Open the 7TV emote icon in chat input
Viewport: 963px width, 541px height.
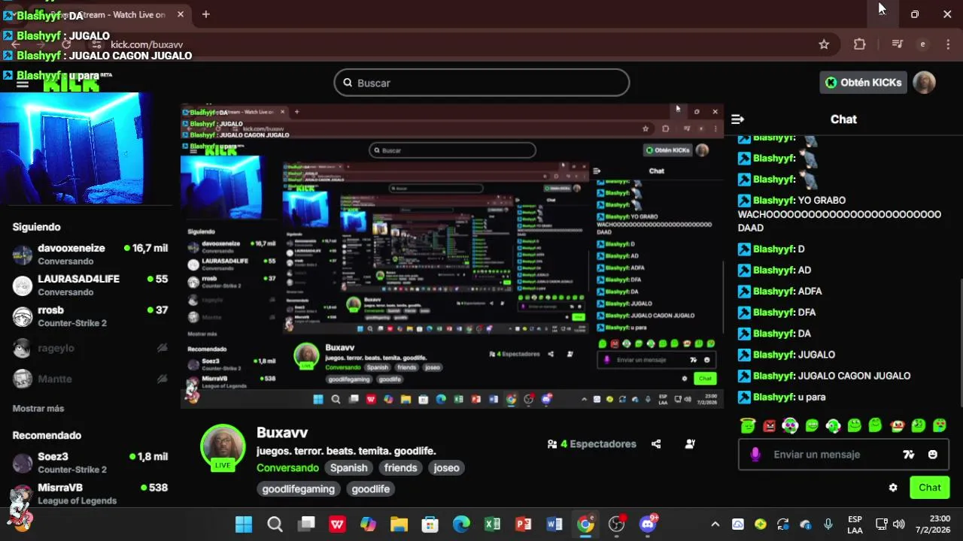(x=909, y=455)
